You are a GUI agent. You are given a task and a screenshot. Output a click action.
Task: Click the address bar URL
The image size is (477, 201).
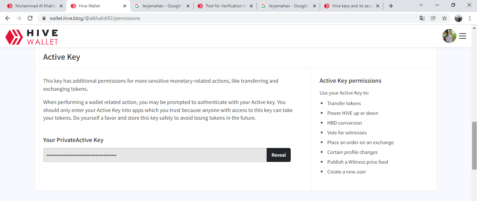[x=95, y=18]
